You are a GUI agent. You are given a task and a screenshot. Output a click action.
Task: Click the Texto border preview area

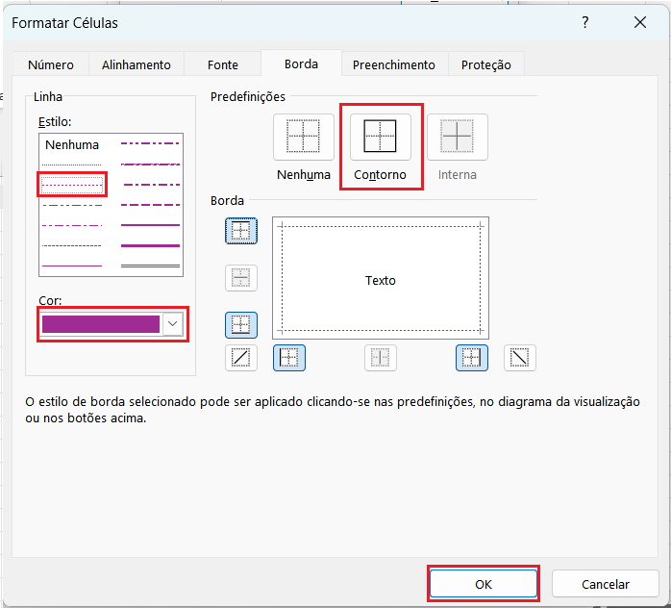pos(381,280)
